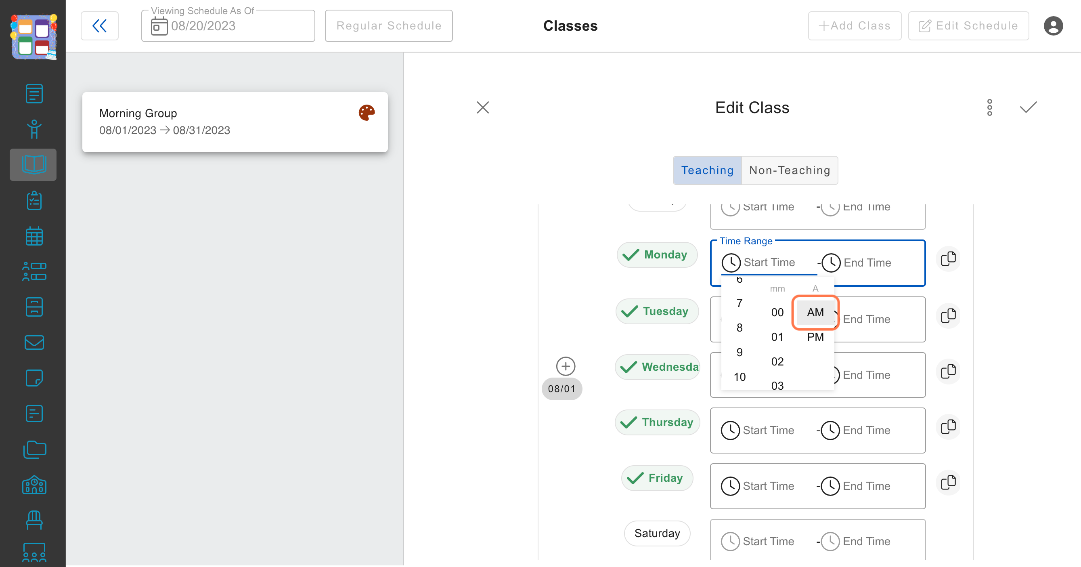Open the three-dot more options menu

click(989, 107)
